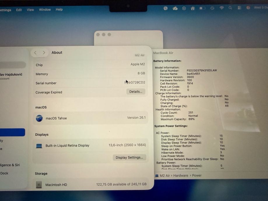The height and width of the screenshot is (201, 268).
Task: Click storage availability text for Macintosh HD
Action: (x=121, y=184)
